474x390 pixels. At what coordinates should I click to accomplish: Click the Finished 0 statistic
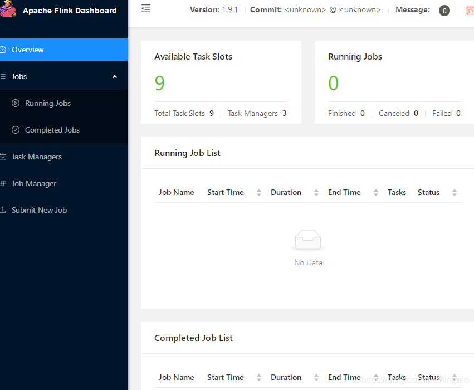point(346,113)
